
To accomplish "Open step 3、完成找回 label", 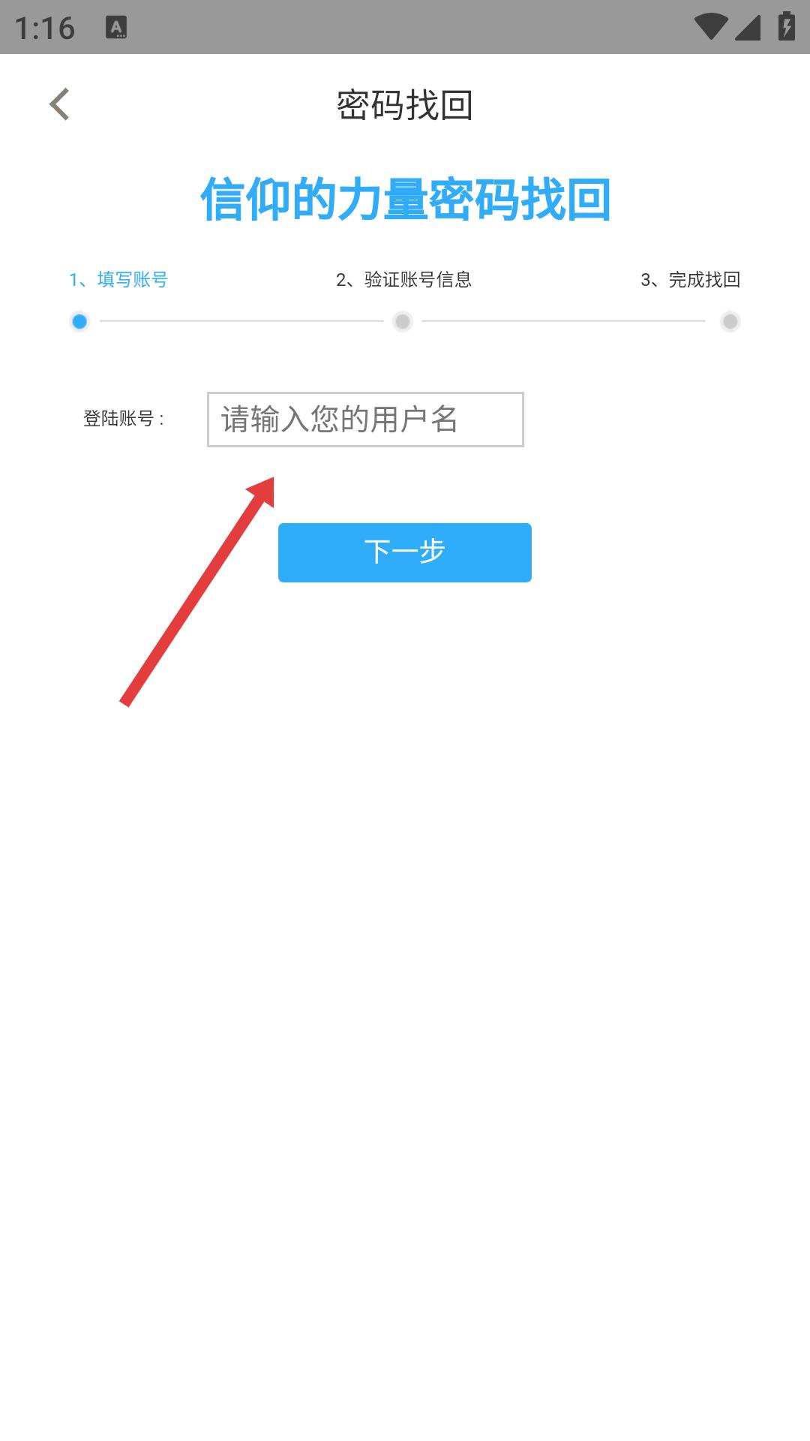I will coord(691,280).
